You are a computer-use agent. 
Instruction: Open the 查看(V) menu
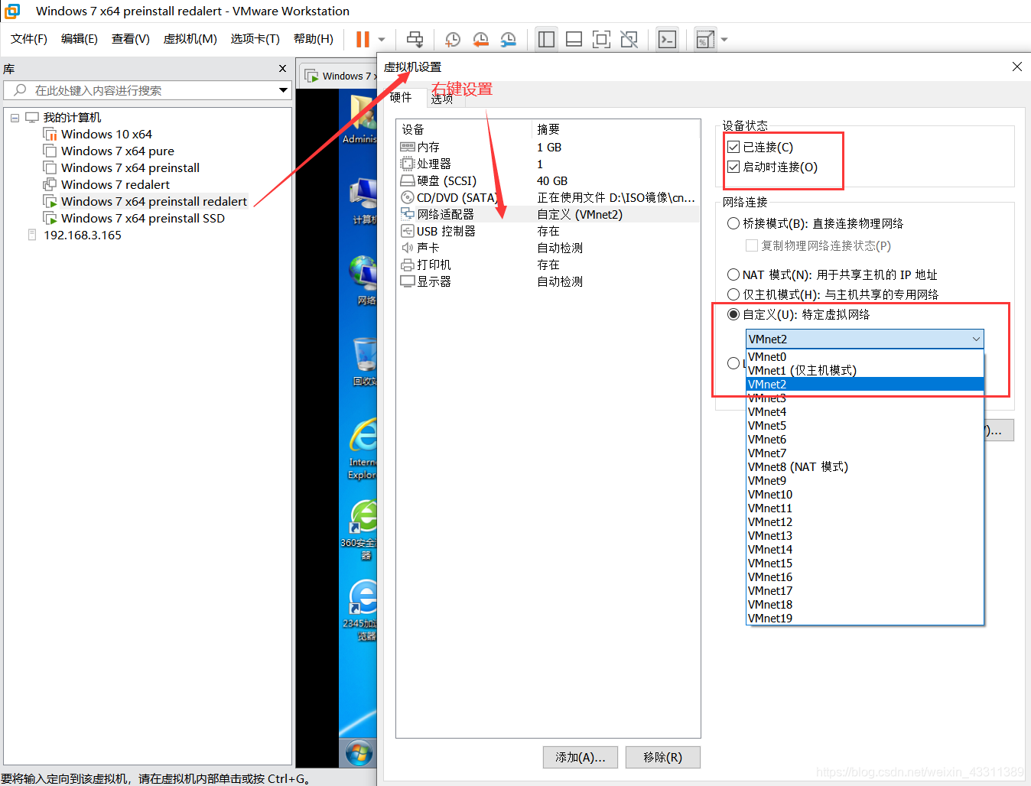[131, 39]
